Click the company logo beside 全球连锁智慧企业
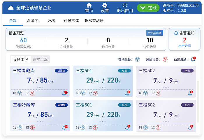Screen dimensions: 204x140 [11, 8]
